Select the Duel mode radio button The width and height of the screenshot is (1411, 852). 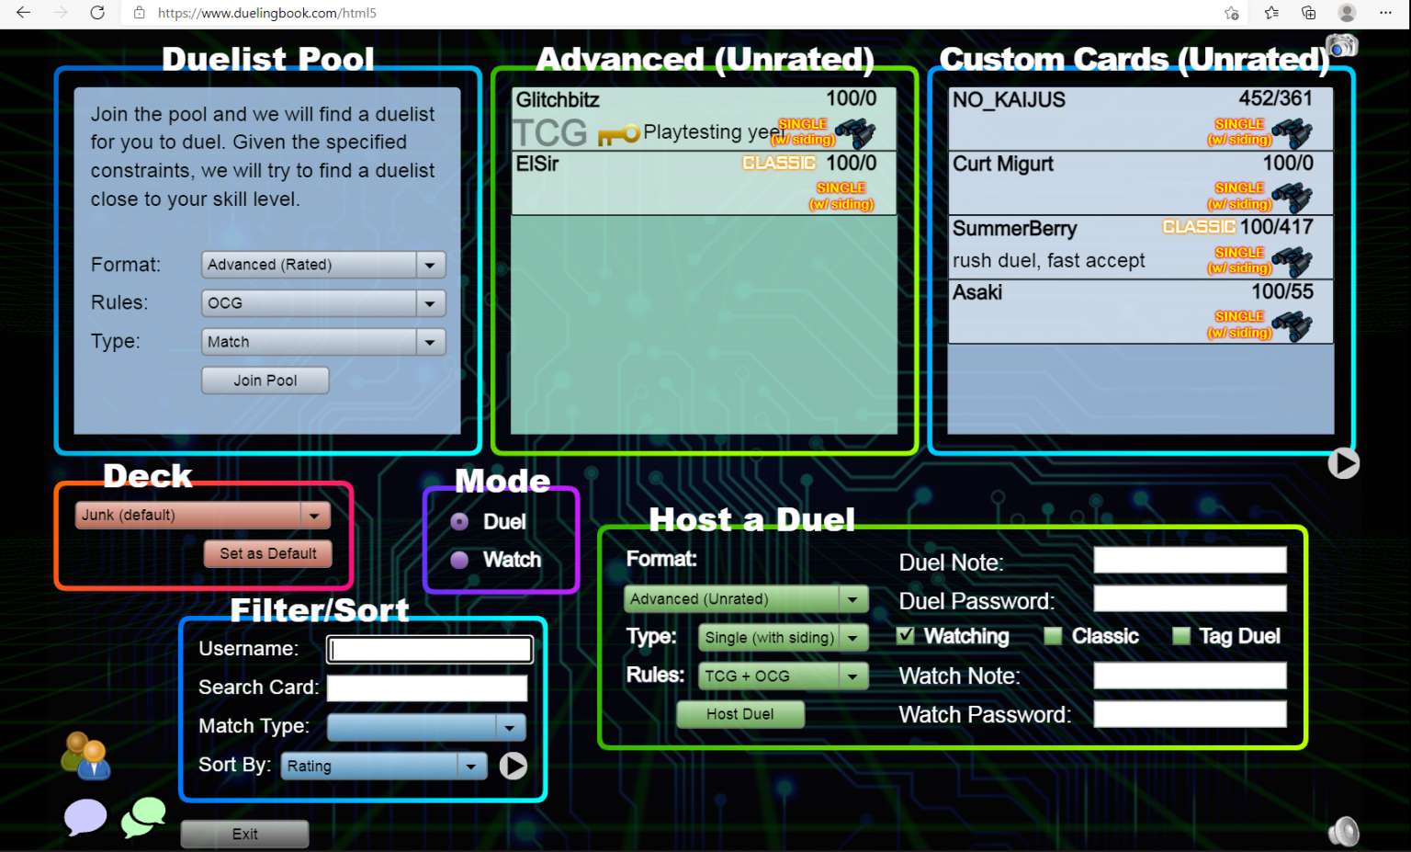point(460,522)
